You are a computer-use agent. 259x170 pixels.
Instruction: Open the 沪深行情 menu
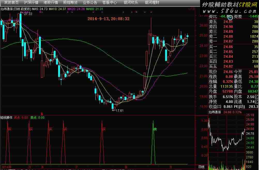click(31, 3)
